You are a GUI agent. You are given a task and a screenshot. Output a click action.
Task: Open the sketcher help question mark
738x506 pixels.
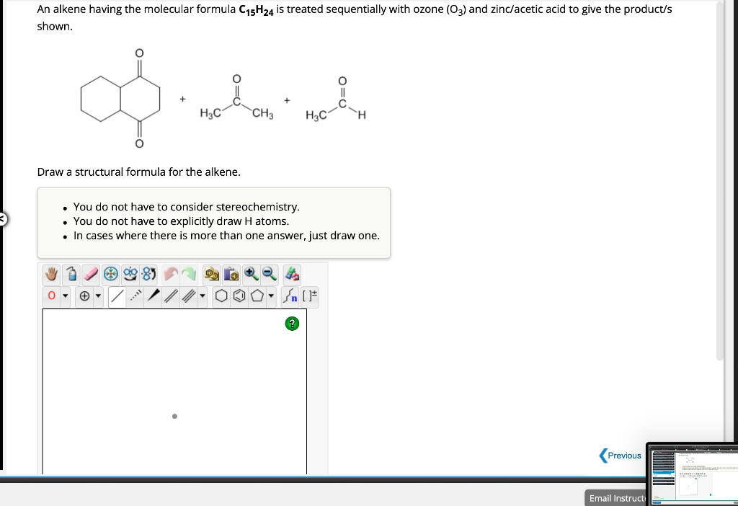click(x=292, y=324)
